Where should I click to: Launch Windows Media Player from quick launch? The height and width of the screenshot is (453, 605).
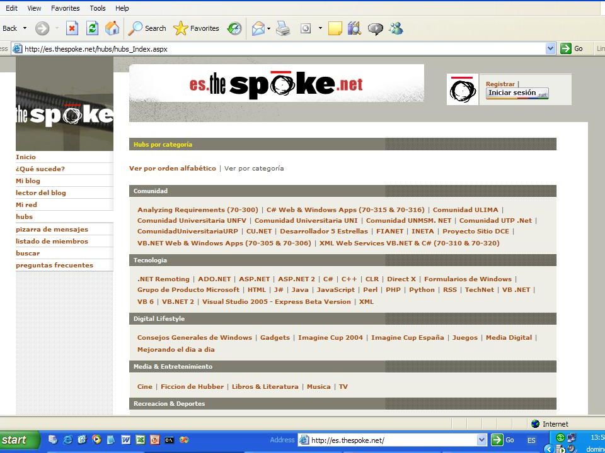(x=96, y=440)
